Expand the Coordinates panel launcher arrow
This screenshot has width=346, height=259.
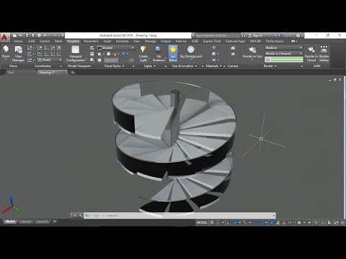pos(61,66)
